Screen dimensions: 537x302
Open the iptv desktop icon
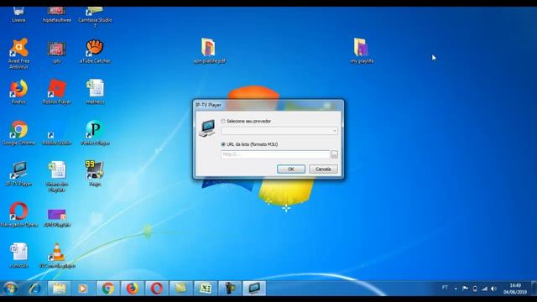[x=57, y=52]
